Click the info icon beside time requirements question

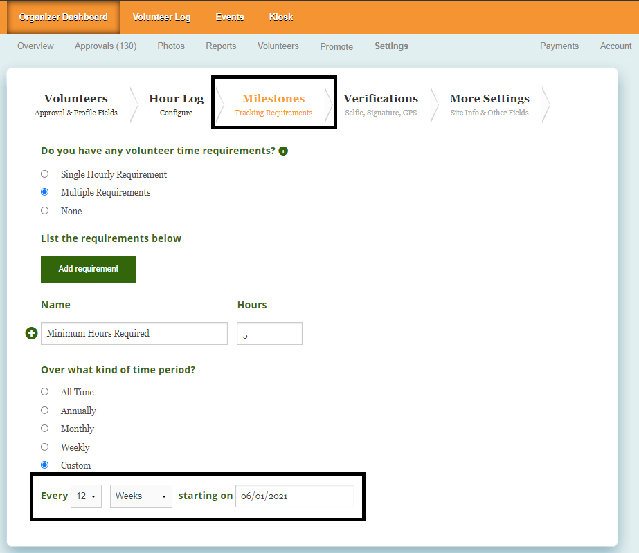pyautogui.click(x=283, y=151)
